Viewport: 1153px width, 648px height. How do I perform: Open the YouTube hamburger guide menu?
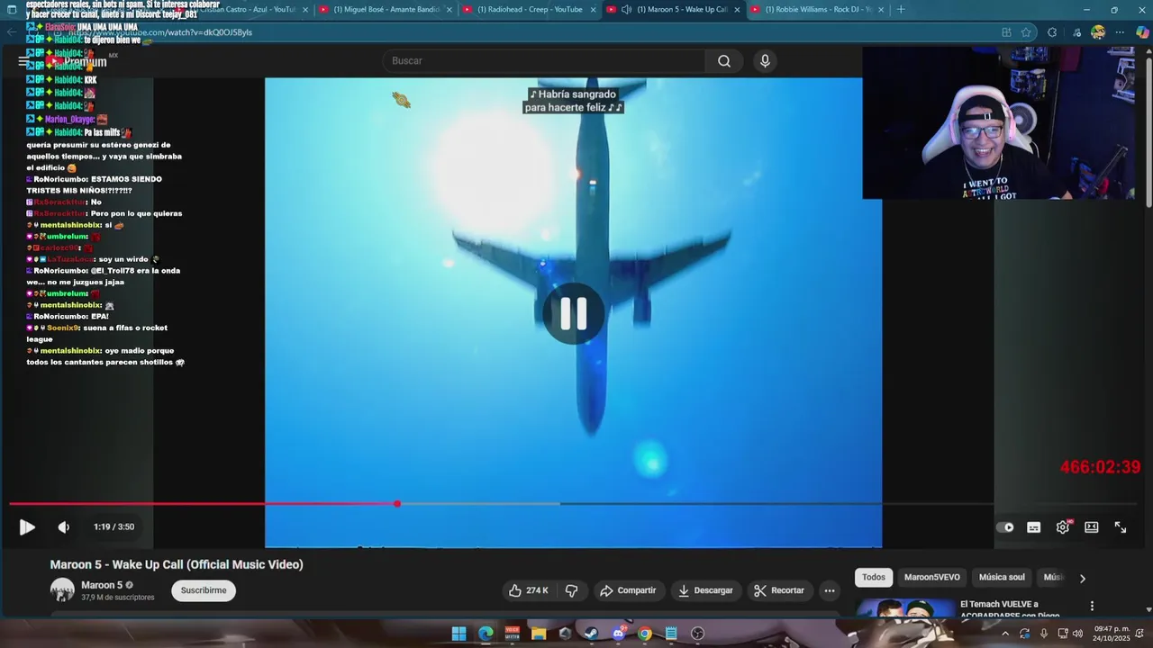(x=23, y=61)
